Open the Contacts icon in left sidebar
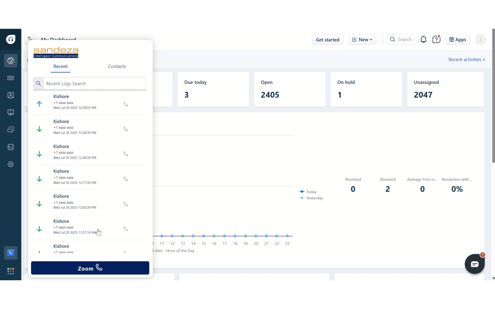The width and height of the screenshot is (495, 309). pos(11,95)
